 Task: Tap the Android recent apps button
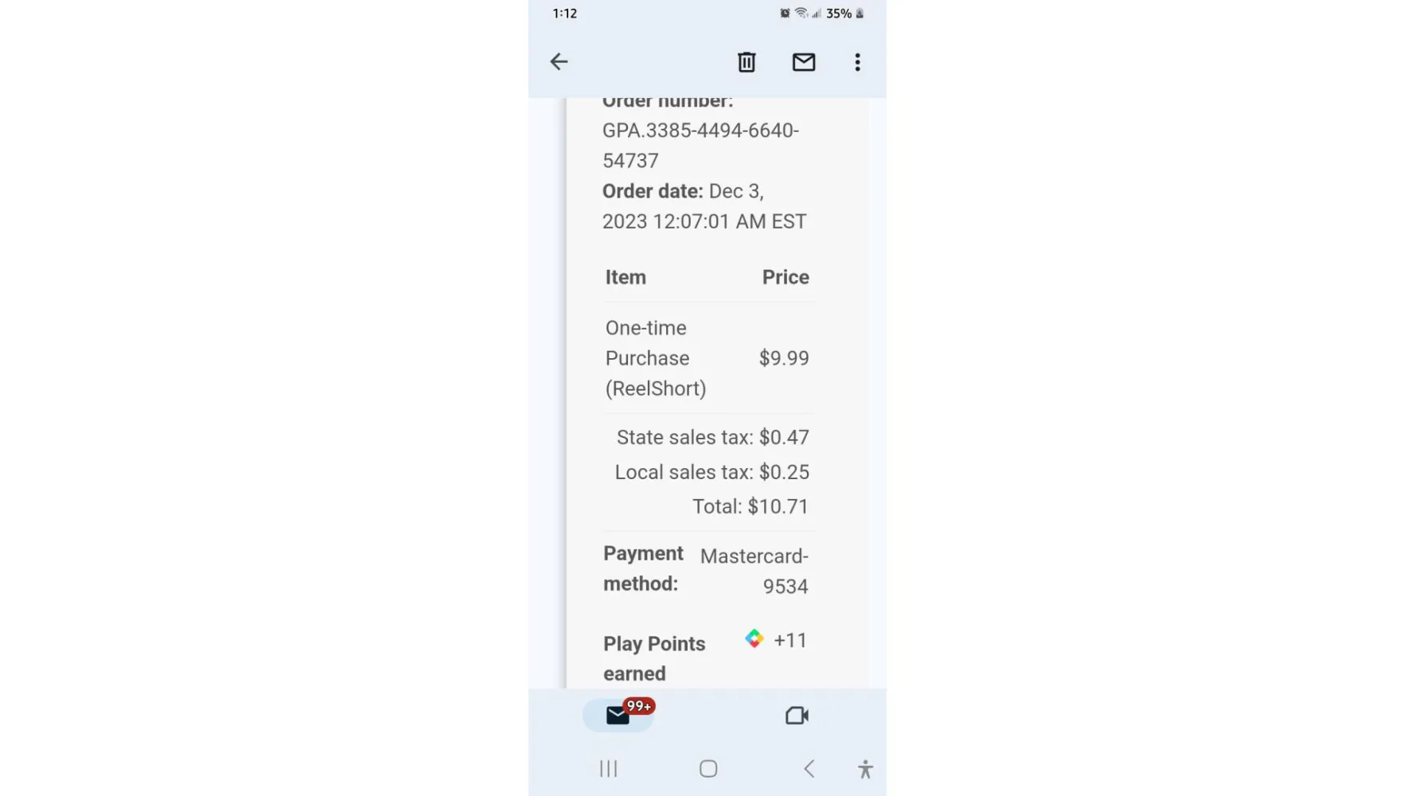(609, 769)
